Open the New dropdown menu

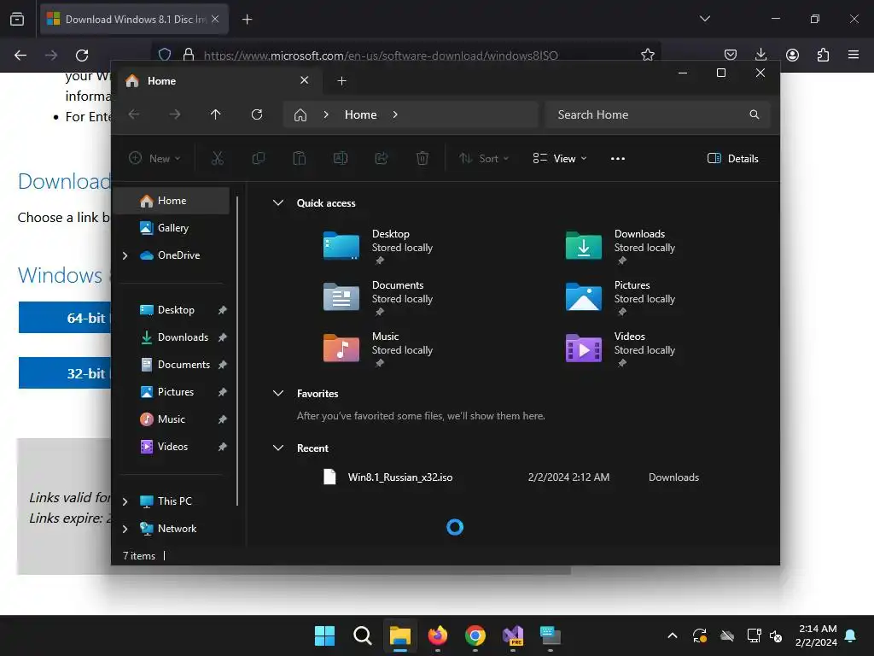point(154,158)
